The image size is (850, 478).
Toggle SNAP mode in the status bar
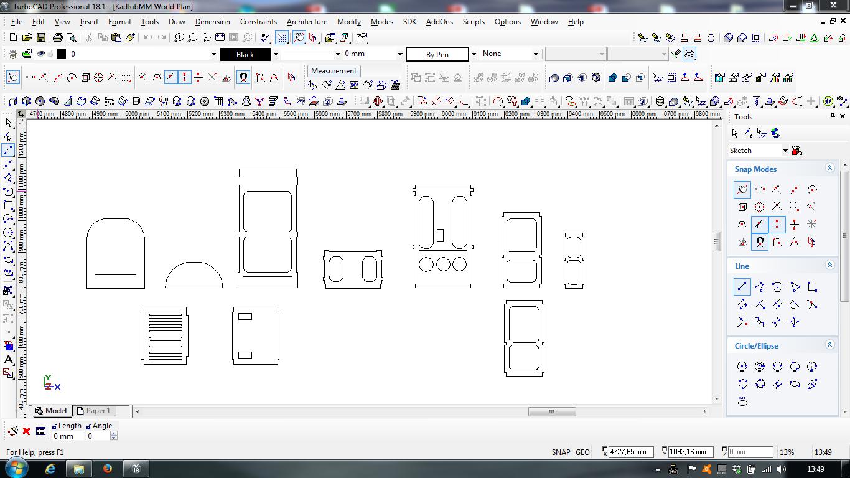[560, 452]
